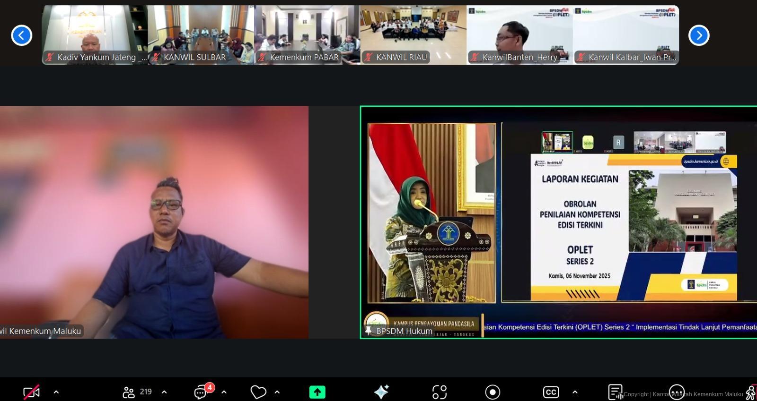The width and height of the screenshot is (757, 401).
Task: Go to previous participants page arrow
Action: 21,35
